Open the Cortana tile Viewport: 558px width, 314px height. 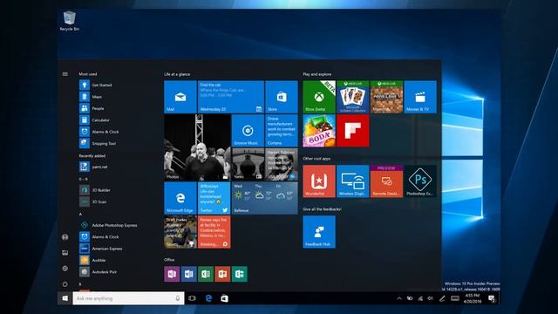coord(282,131)
